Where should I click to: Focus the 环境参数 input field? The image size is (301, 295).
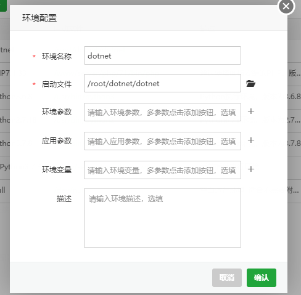point(162,112)
